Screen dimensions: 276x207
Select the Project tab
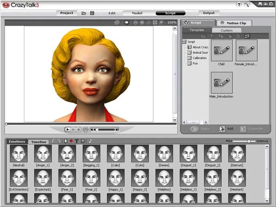(67, 13)
